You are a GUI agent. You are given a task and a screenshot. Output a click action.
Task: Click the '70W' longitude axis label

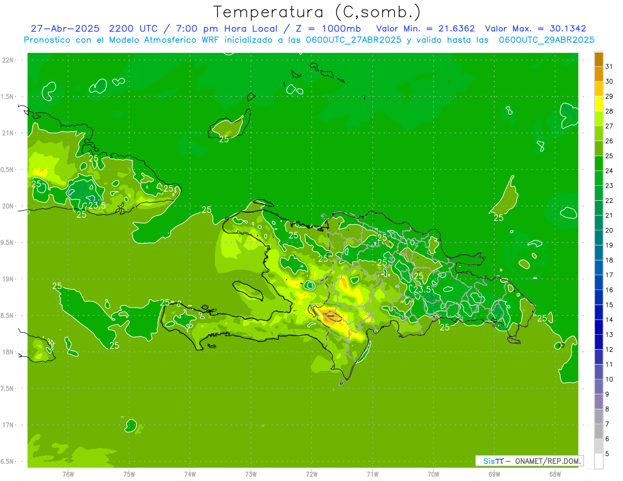tap(434, 474)
